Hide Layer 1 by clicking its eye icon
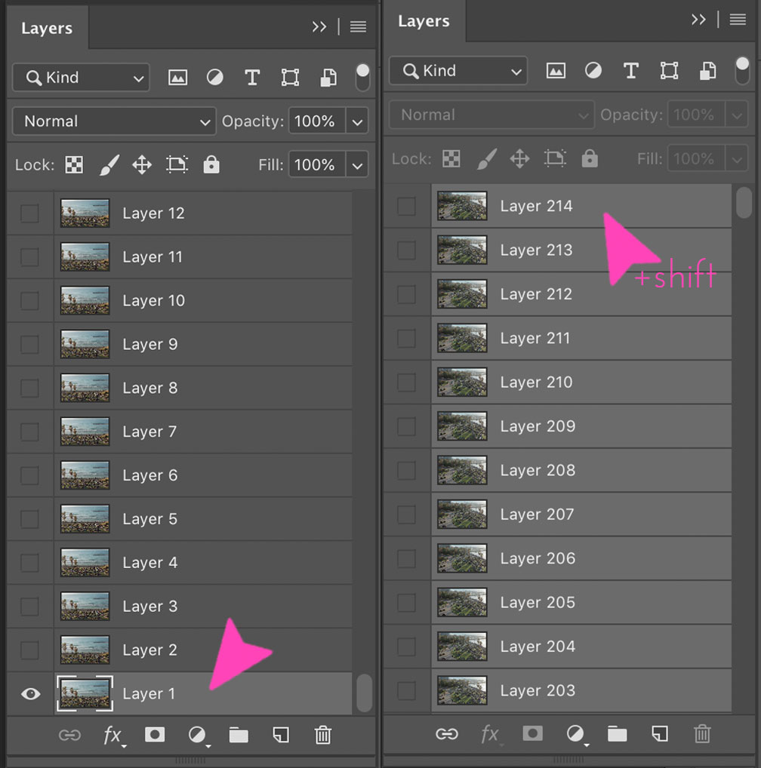Image resolution: width=761 pixels, height=768 pixels. click(x=29, y=693)
